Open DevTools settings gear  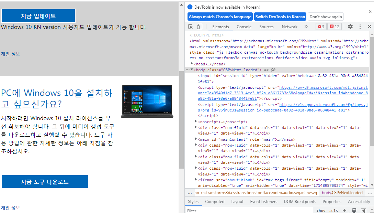pyautogui.click(x=350, y=26)
